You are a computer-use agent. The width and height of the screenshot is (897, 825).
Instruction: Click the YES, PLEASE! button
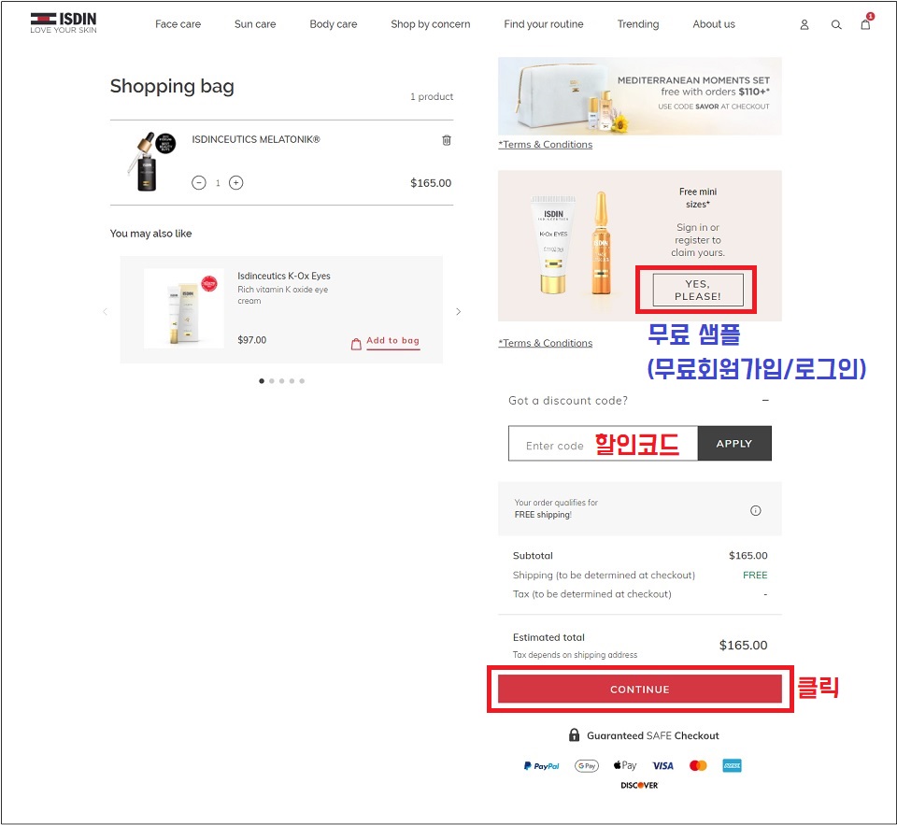(698, 290)
